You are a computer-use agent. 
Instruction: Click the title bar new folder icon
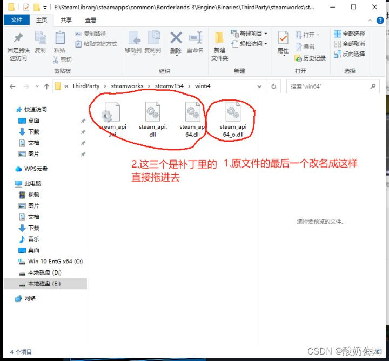[37, 8]
